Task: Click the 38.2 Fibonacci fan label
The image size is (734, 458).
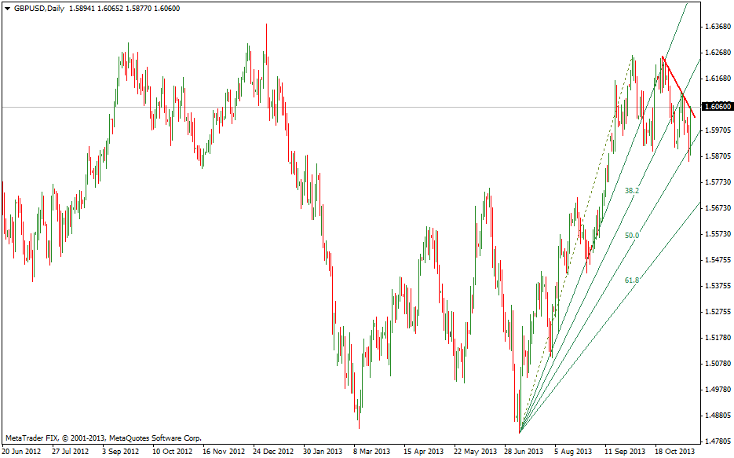Action: 632,191
